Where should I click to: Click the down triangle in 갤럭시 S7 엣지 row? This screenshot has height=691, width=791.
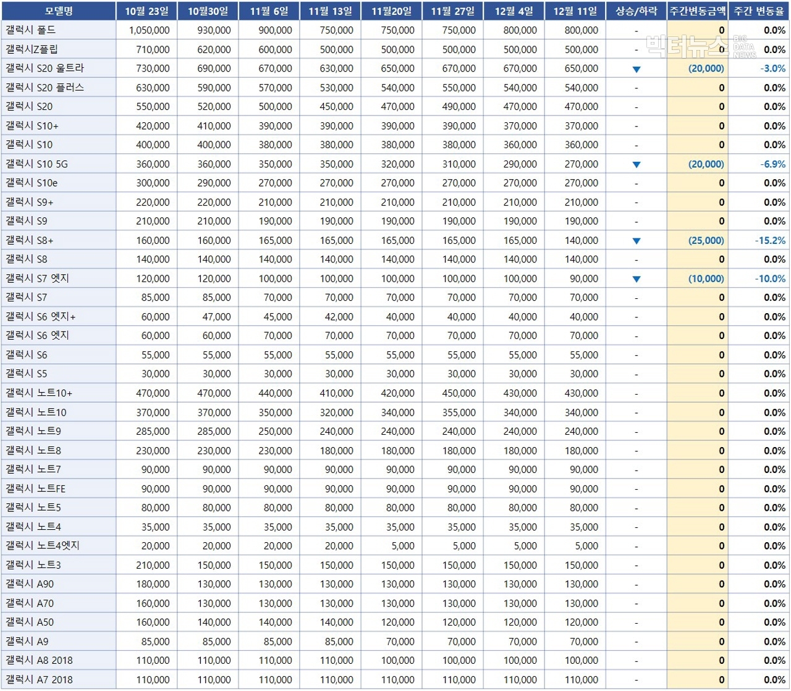tap(637, 279)
